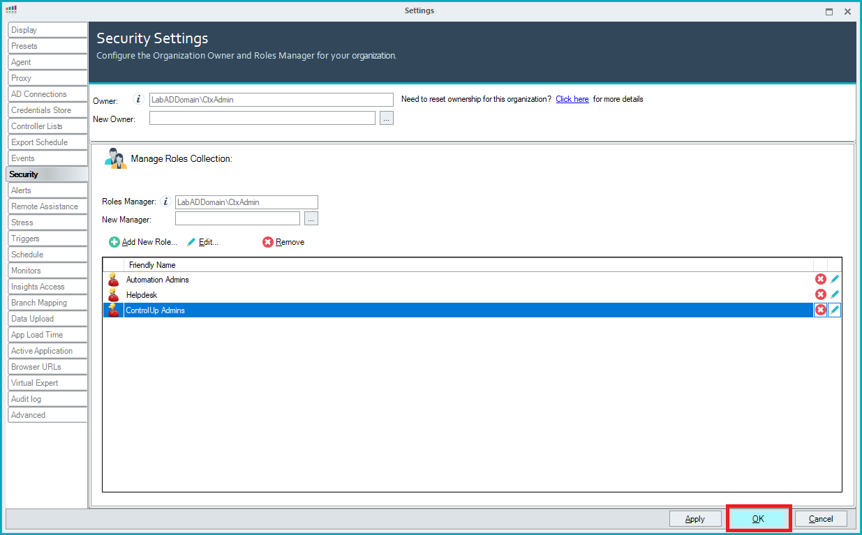The image size is (862, 535).
Task: Click the Remove role toolbar button
Action: click(x=283, y=242)
